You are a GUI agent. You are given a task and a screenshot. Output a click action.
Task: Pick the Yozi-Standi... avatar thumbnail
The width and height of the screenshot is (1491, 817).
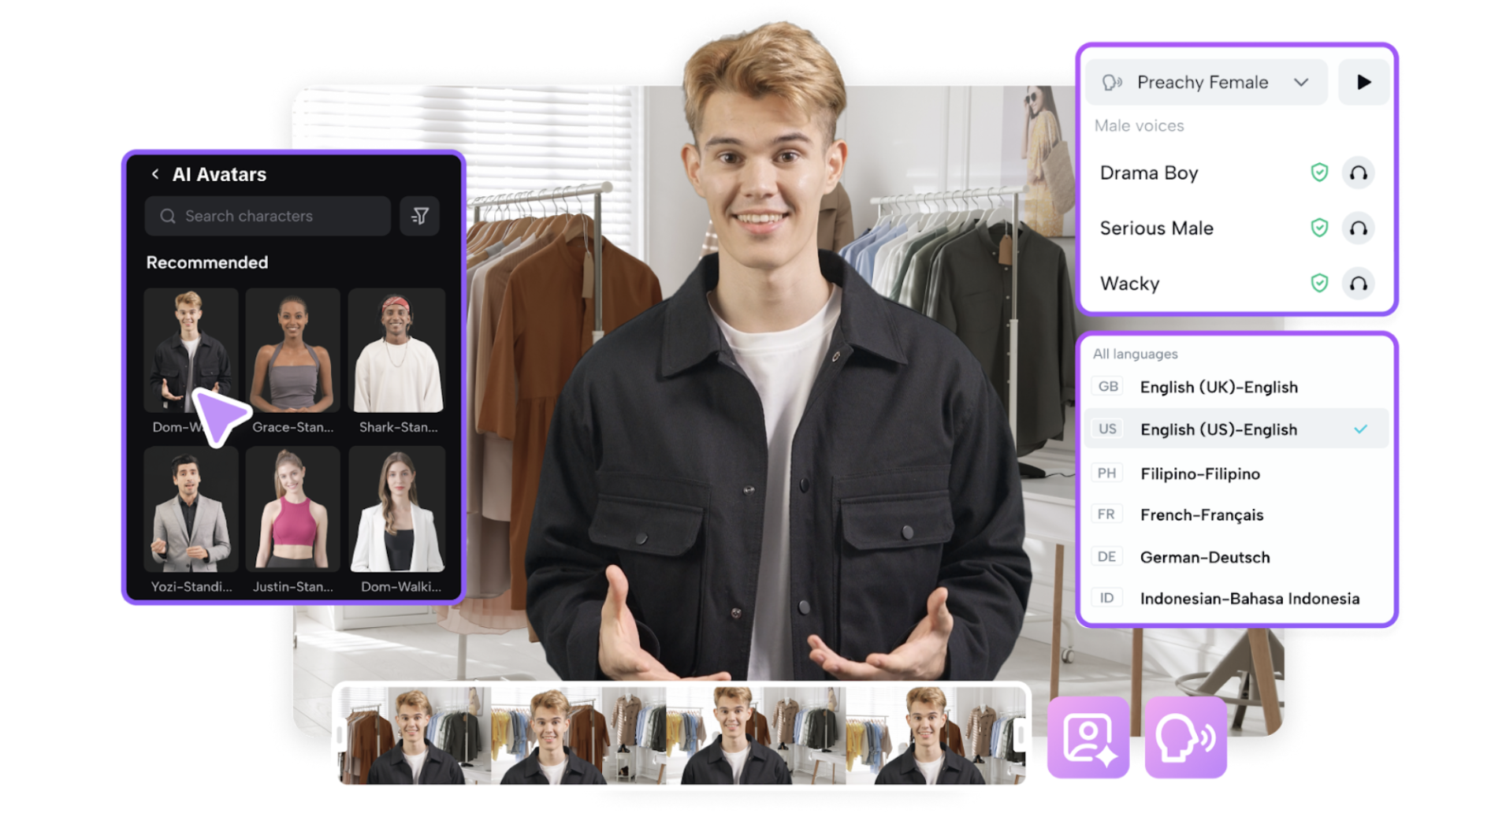tap(191, 510)
